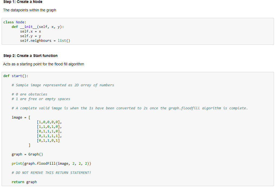277x188 pixels.
Task: Click the 'Step 1: Create a Node' heading
Action: [x=23, y=2]
